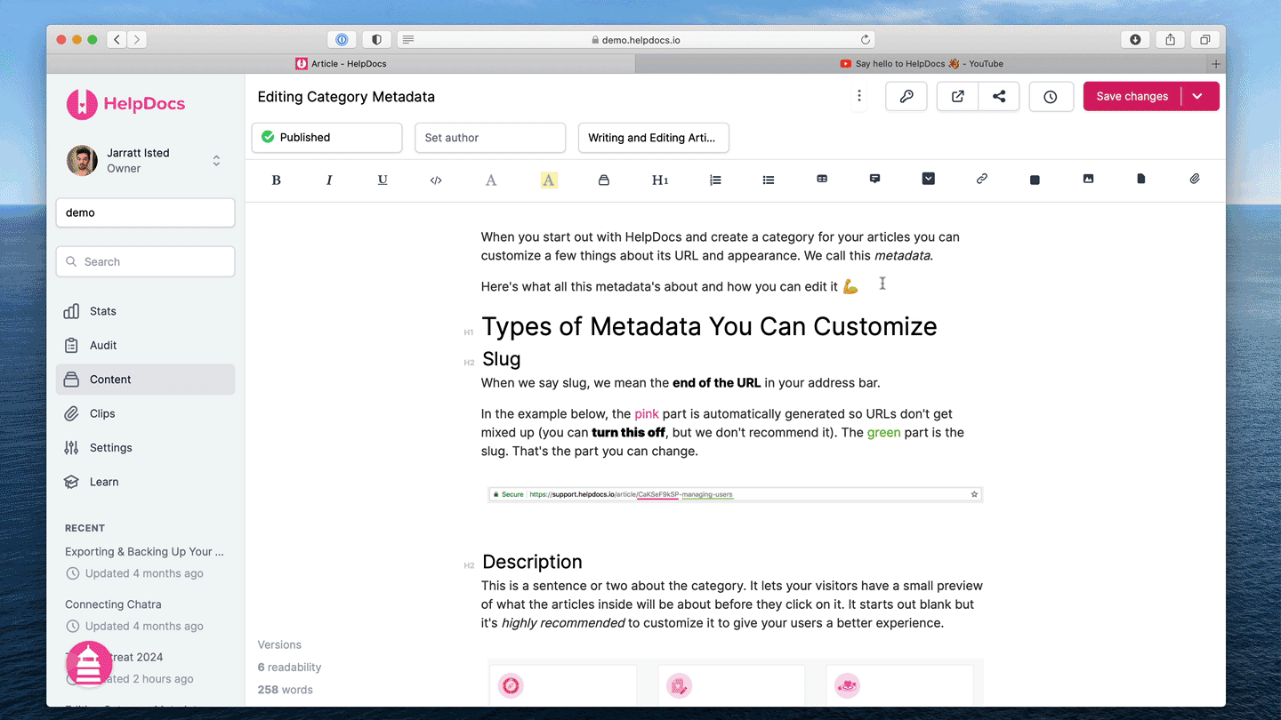
Task: Apply italic formatting from the toolbar
Action: (329, 180)
